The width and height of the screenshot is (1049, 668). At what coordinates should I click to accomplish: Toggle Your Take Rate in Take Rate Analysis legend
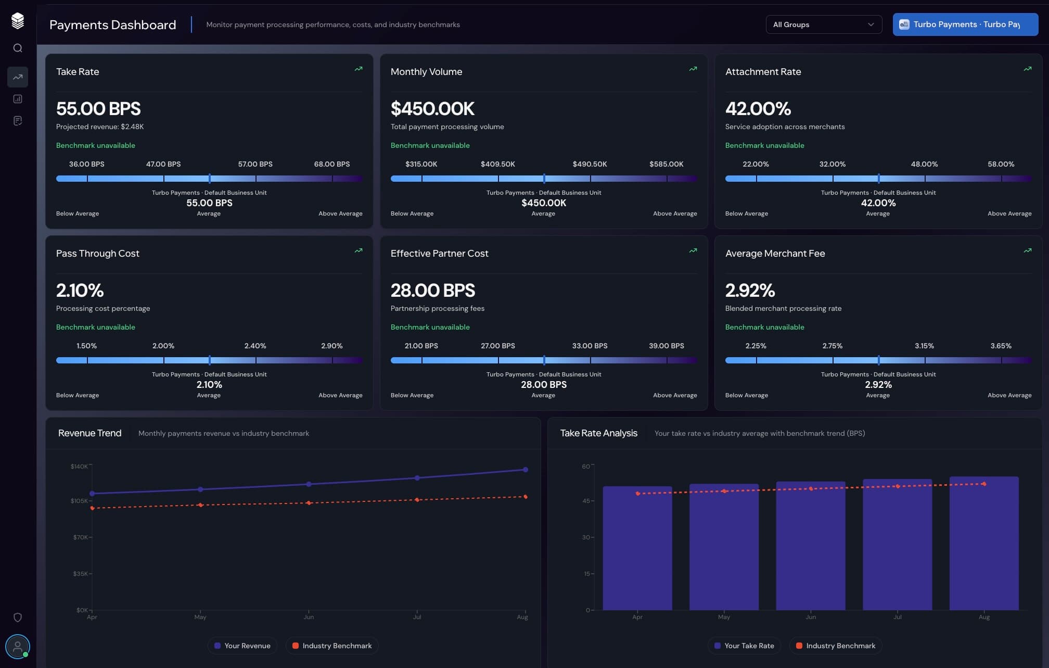(744, 646)
